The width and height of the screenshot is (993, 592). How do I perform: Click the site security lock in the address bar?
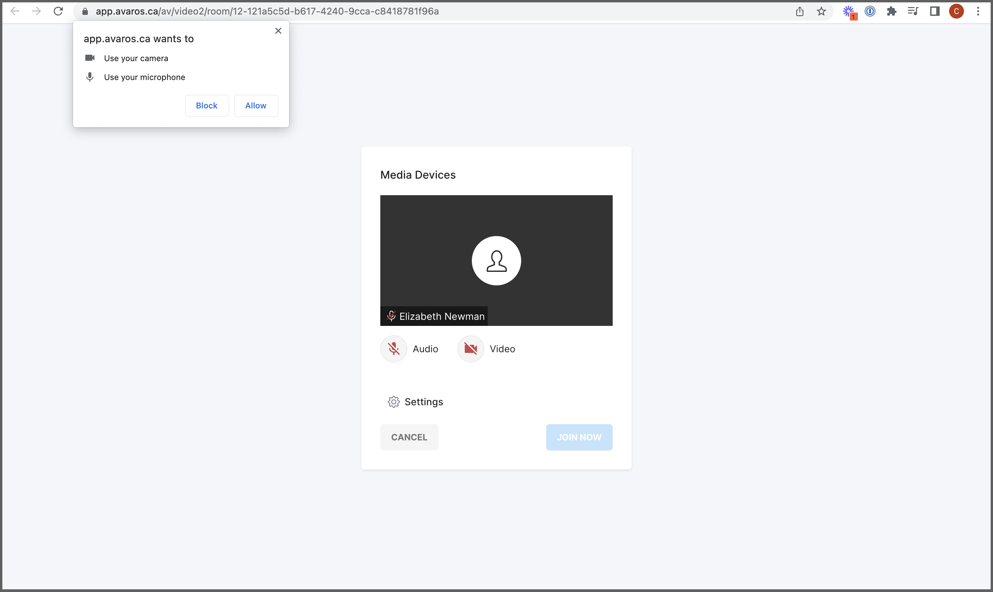[x=84, y=11]
